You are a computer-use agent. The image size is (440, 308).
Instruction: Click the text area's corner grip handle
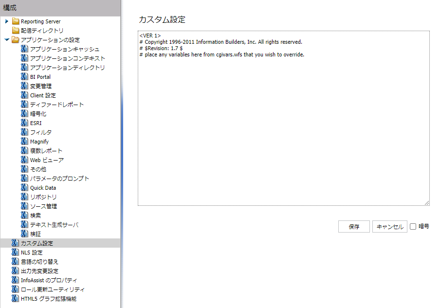427,203
